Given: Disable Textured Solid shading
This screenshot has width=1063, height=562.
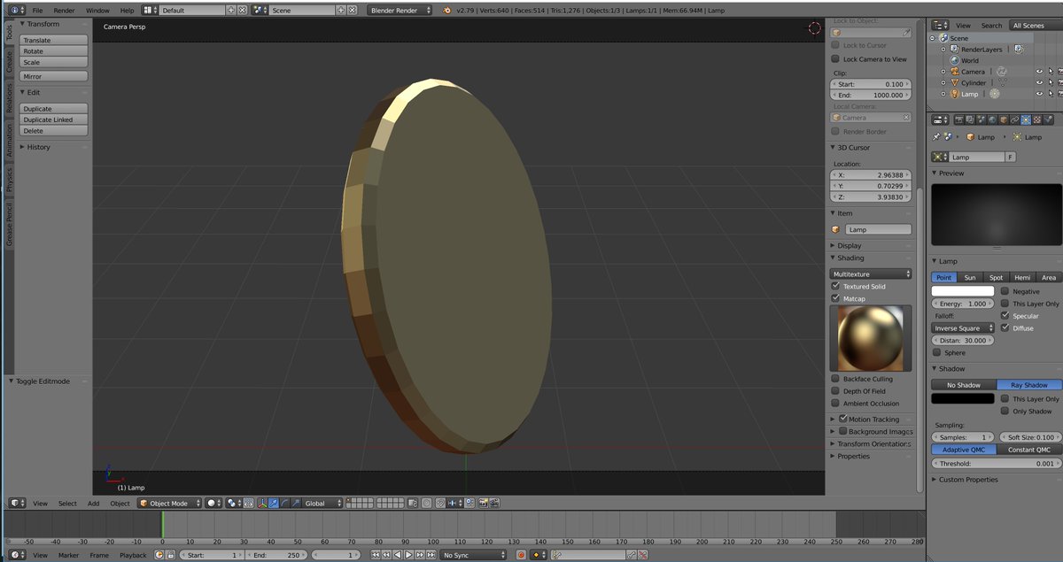Looking at the screenshot, I should [836, 286].
